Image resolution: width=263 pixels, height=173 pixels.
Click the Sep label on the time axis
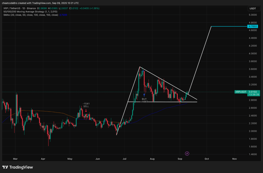coord(180,159)
